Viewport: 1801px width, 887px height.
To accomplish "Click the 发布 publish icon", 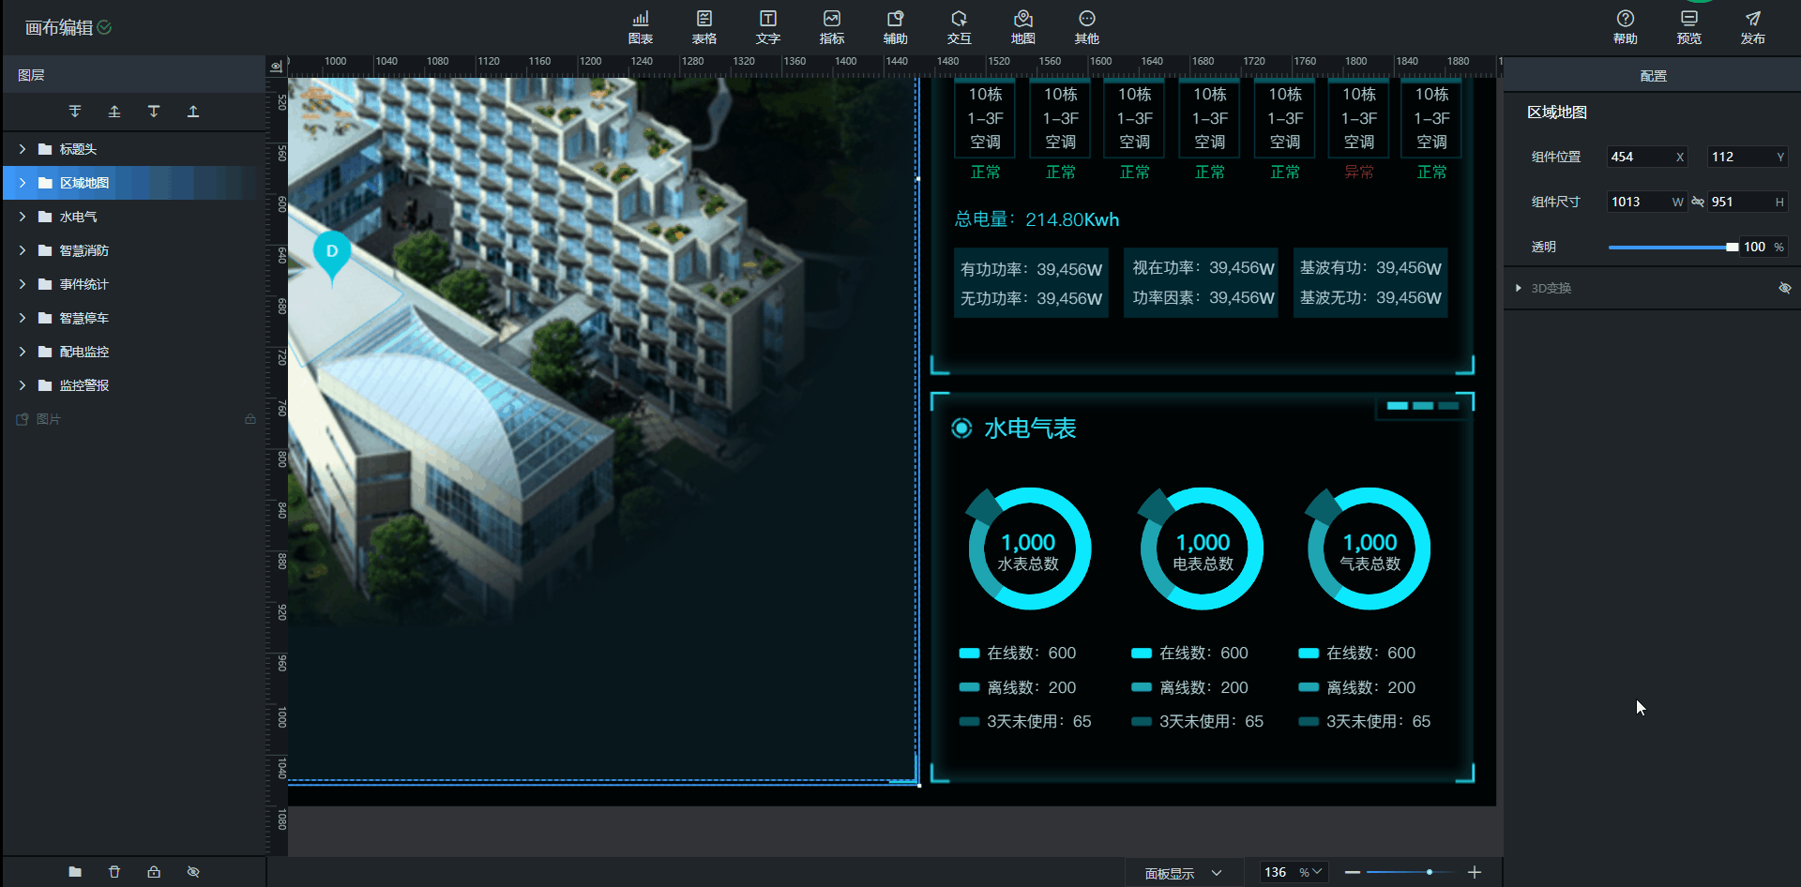I will (x=1752, y=26).
